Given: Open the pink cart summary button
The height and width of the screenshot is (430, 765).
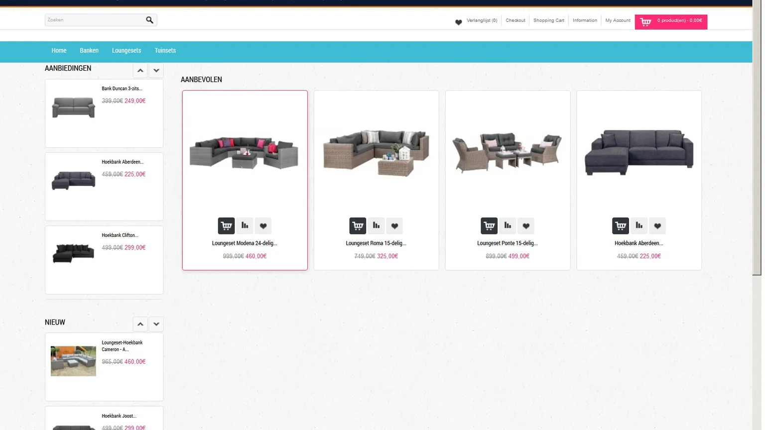Looking at the screenshot, I should pyautogui.click(x=670, y=21).
